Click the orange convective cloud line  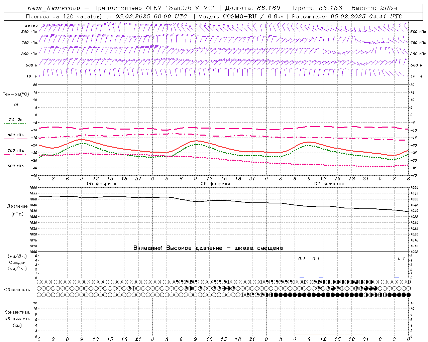pyautogui.click(x=328, y=335)
